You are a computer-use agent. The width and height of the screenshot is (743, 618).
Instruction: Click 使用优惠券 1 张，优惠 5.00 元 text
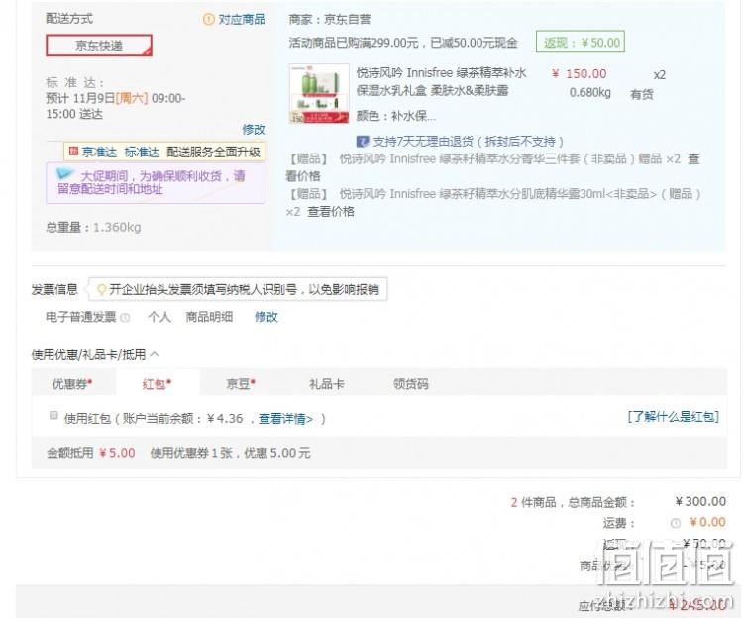[x=230, y=453]
